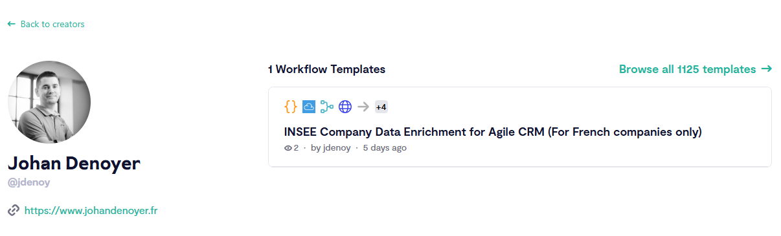Click the eye views icon on template card
The width and height of the screenshot is (781, 236).
click(288, 148)
